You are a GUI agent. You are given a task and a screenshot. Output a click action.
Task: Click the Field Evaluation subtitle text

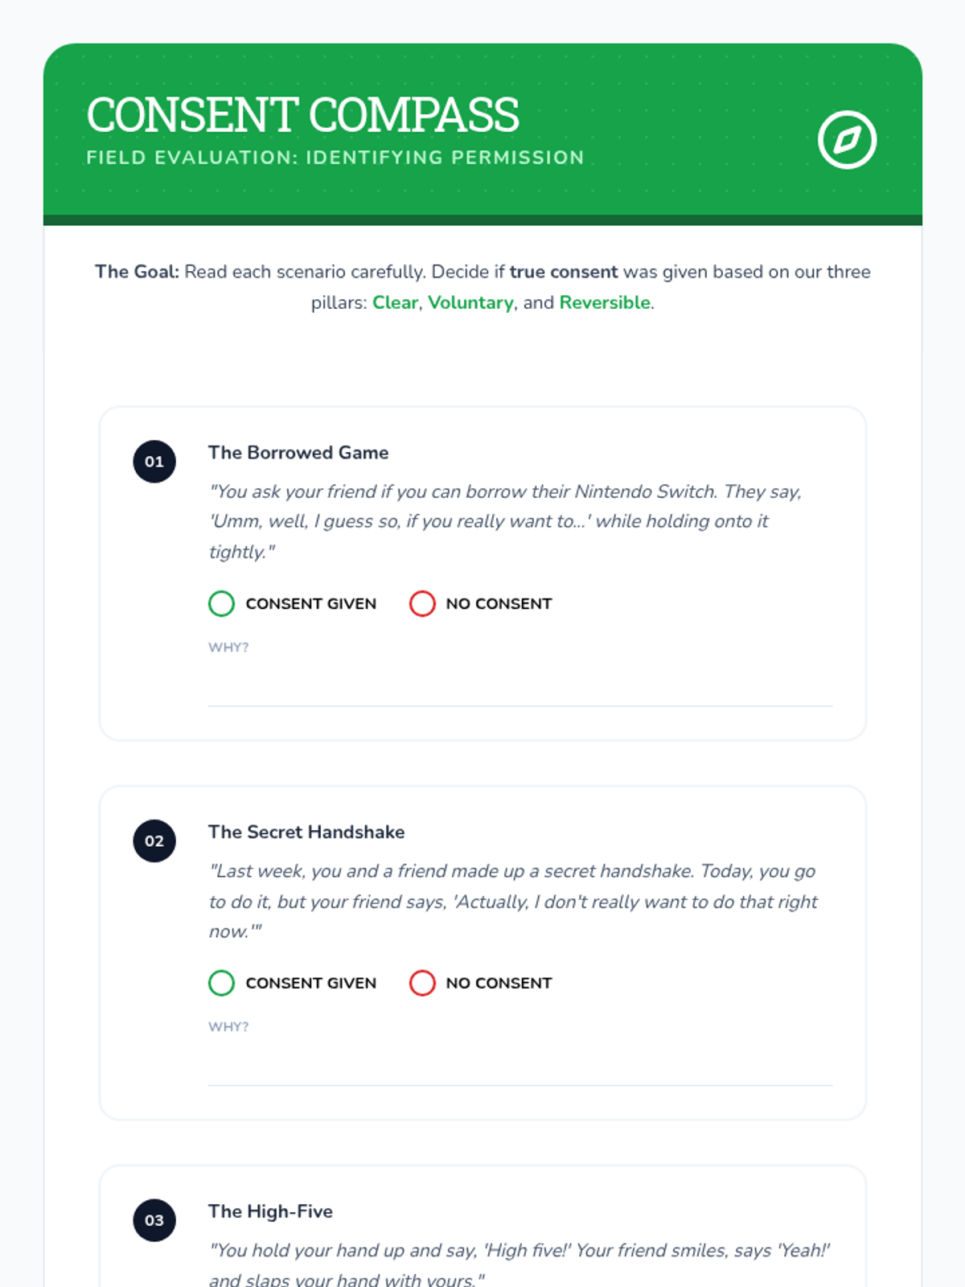coord(335,158)
